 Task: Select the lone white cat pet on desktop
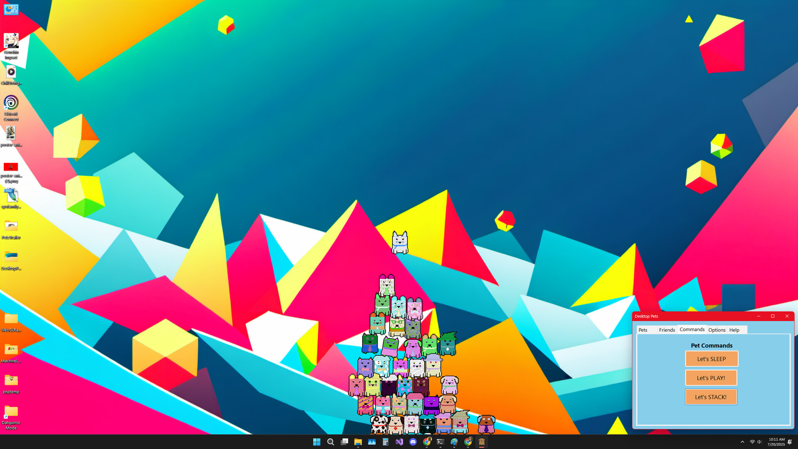[400, 241]
